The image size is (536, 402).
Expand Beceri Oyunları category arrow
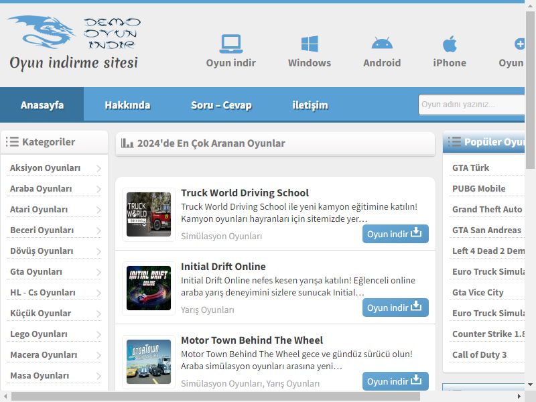(98, 230)
